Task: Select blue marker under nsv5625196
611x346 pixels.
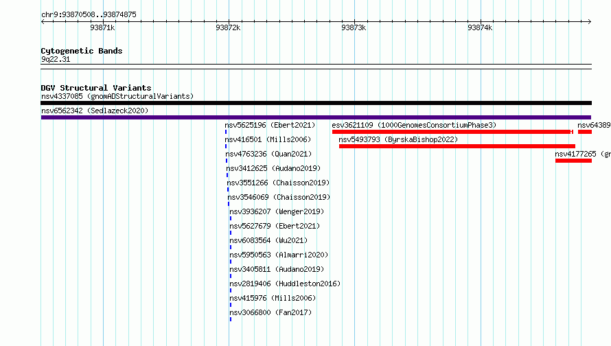Action: pyautogui.click(x=226, y=132)
